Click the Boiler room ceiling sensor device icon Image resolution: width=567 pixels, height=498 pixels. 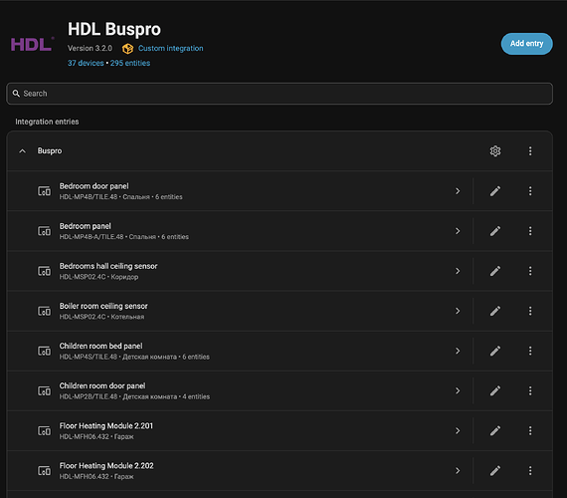(x=45, y=311)
